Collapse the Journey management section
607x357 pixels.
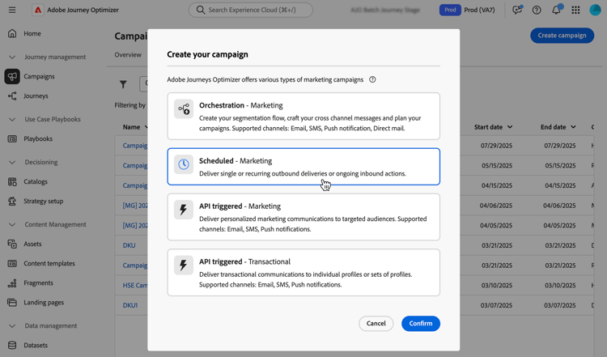pyautogui.click(x=12, y=57)
